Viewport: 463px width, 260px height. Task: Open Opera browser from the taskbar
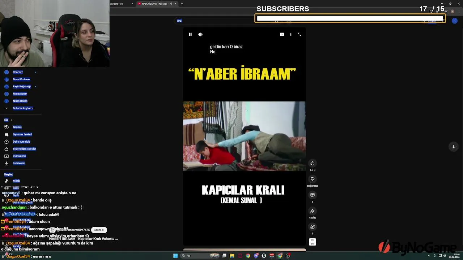(x=240, y=256)
